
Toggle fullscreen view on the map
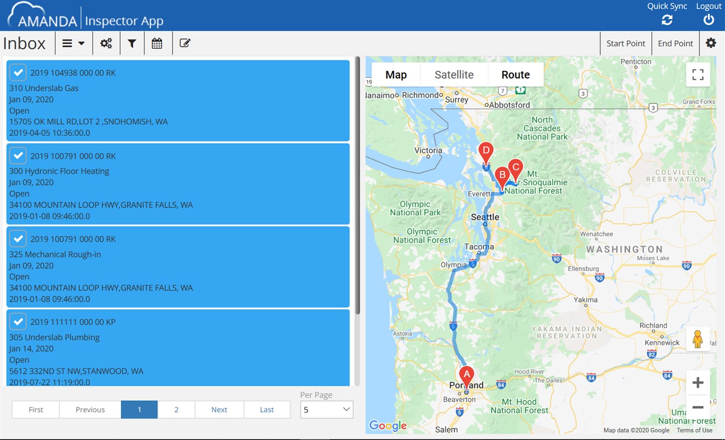698,74
